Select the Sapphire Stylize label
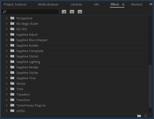This screenshot has width=154, height=119. click(x=27, y=73)
